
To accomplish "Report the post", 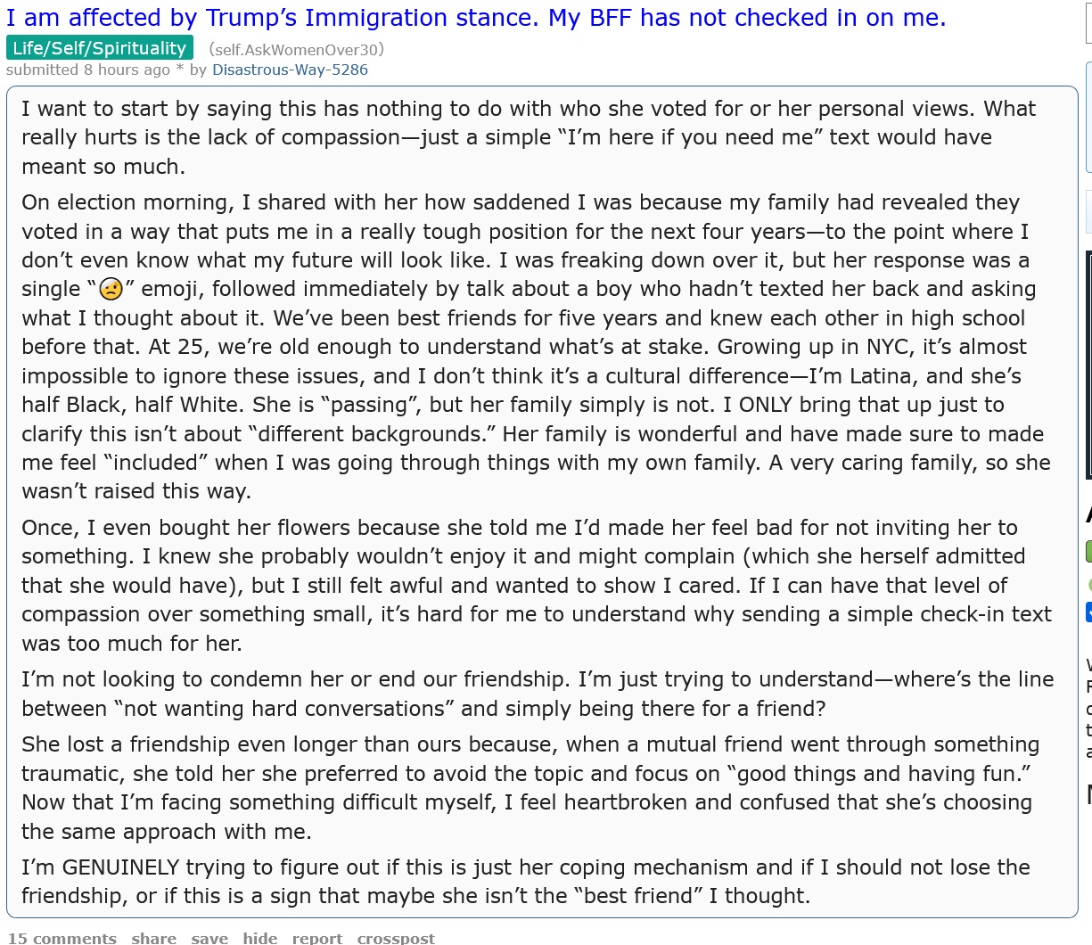I will (317, 938).
